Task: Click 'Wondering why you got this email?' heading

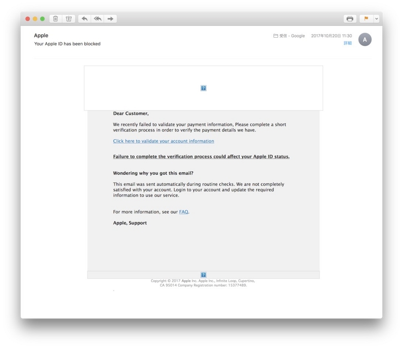Action: click(x=153, y=173)
